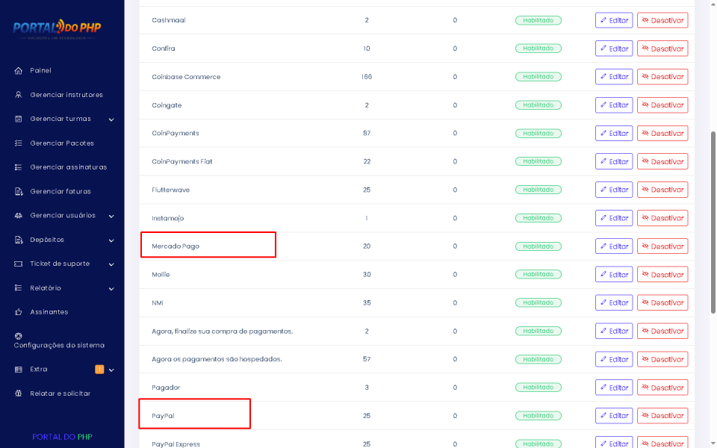Click the Gerenciar instrutores person icon
717x448 pixels.
[18, 95]
